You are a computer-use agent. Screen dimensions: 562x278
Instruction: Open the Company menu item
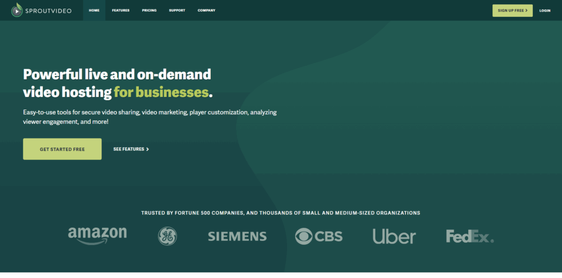tap(206, 10)
